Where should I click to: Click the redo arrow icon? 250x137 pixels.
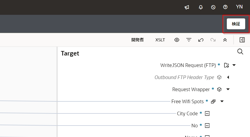point(213,40)
